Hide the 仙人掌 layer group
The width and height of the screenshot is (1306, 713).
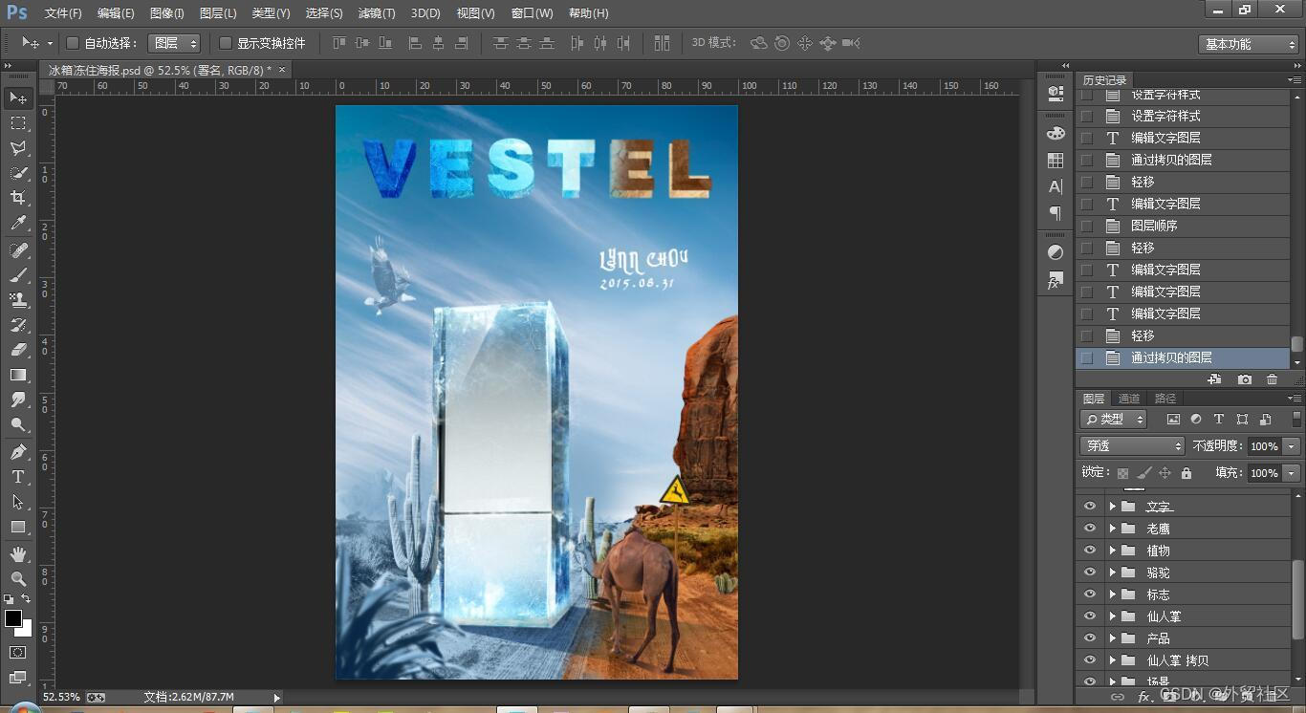[1089, 616]
